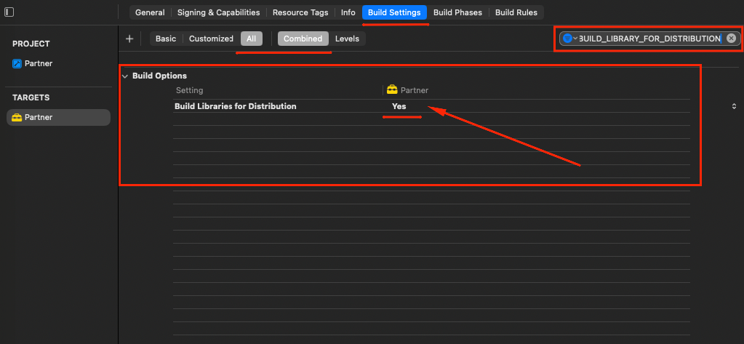
Task: Click the toolbox icon in Partner column header
Action: click(392, 89)
